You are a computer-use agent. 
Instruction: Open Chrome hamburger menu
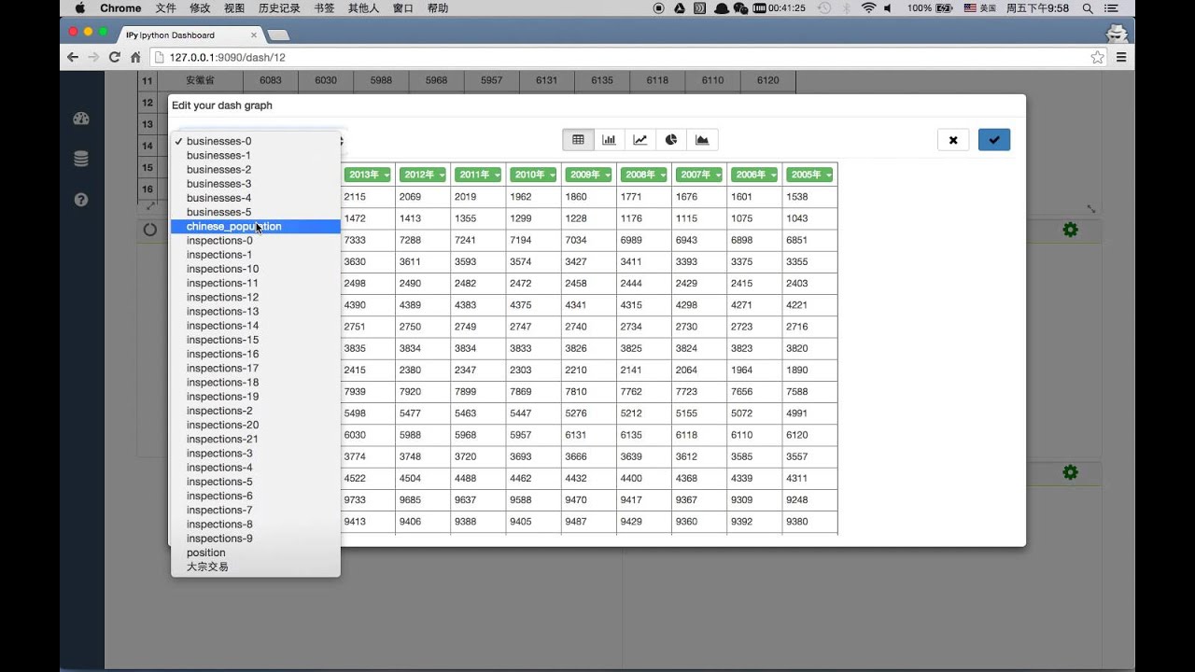point(1121,57)
